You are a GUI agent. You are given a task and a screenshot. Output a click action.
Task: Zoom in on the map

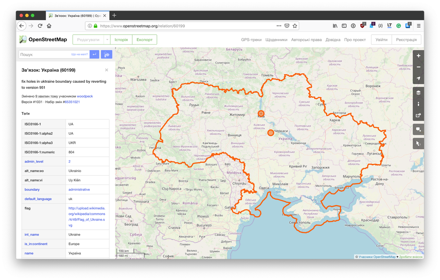pyautogui.click(x=418, y=56)
